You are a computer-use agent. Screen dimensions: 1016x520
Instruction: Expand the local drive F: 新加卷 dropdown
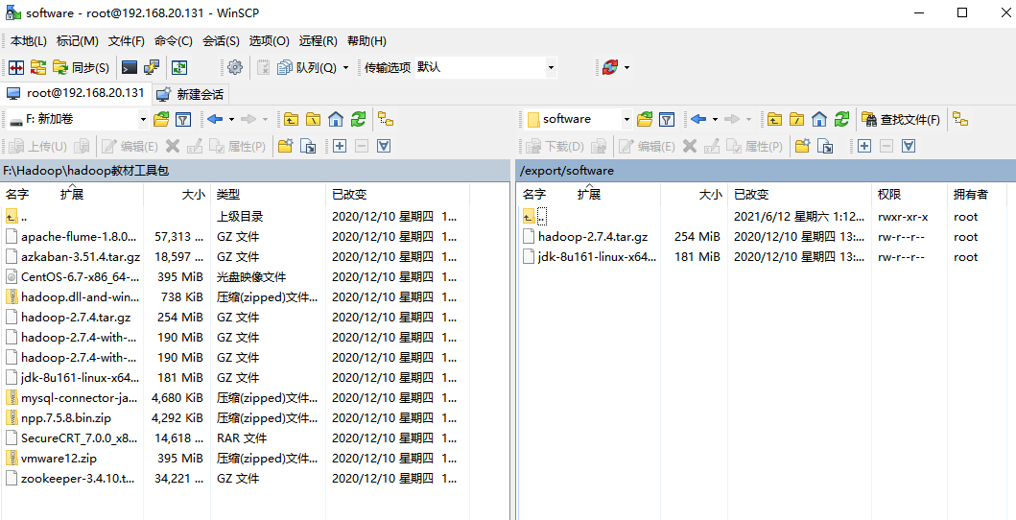(143, 119)
